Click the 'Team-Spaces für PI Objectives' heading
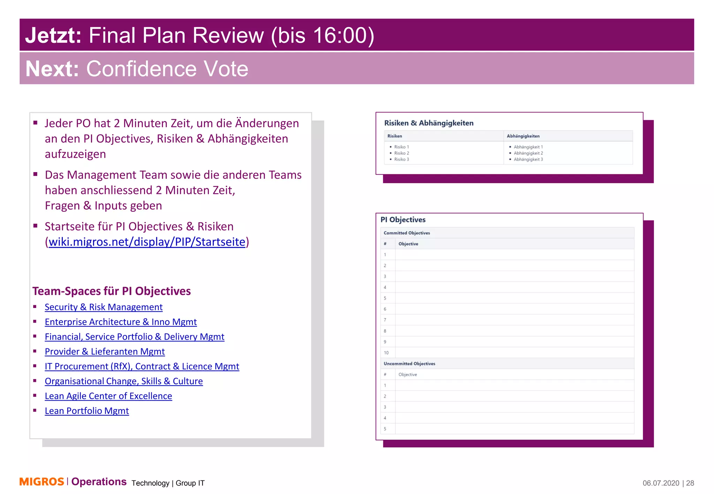Viewport: 714px width, 494px height. click(112, 291)
